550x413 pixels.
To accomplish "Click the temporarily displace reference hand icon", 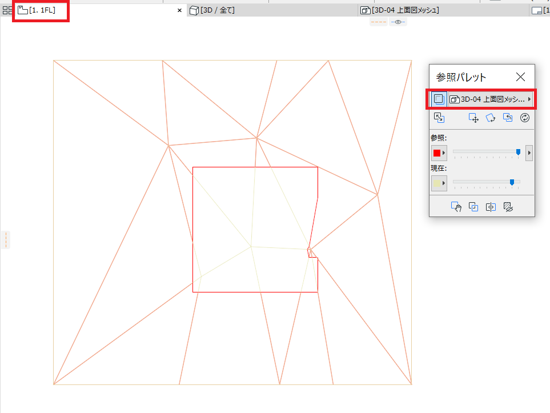I will tap(456, 207).
